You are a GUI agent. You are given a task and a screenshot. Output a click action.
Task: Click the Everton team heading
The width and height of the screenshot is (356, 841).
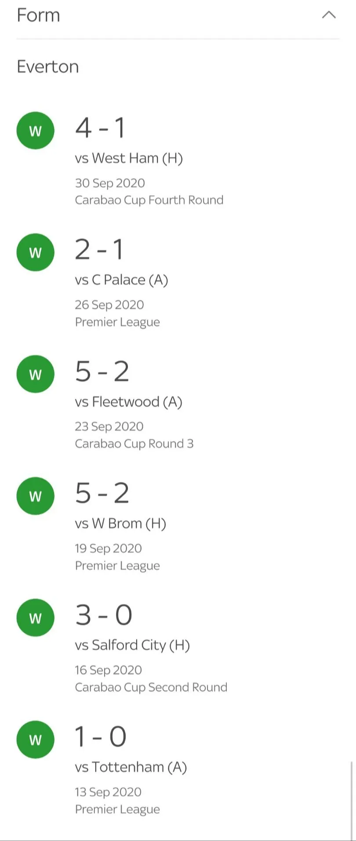pos(48,67)
